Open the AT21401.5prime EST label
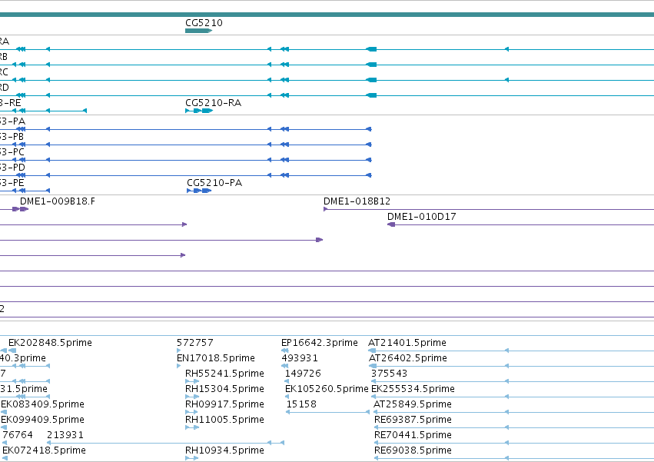Viewport: 654px width, 462px height. point(407,343)
